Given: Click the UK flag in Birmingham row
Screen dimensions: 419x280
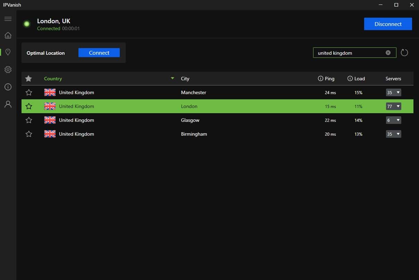Looking at the screenshot, I should click(x=50, y=134).
